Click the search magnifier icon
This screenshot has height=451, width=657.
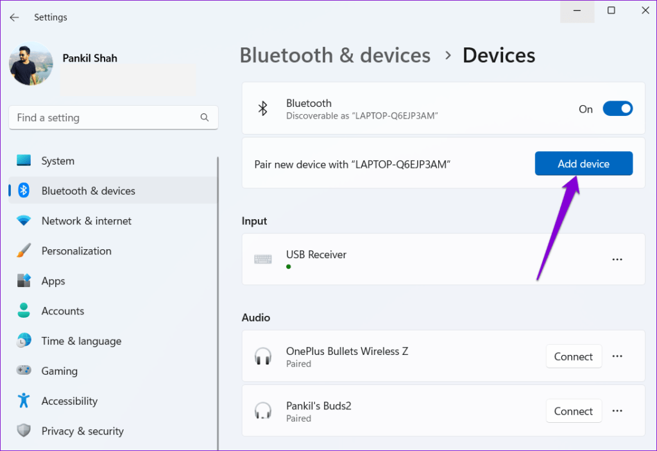[204, 117]
